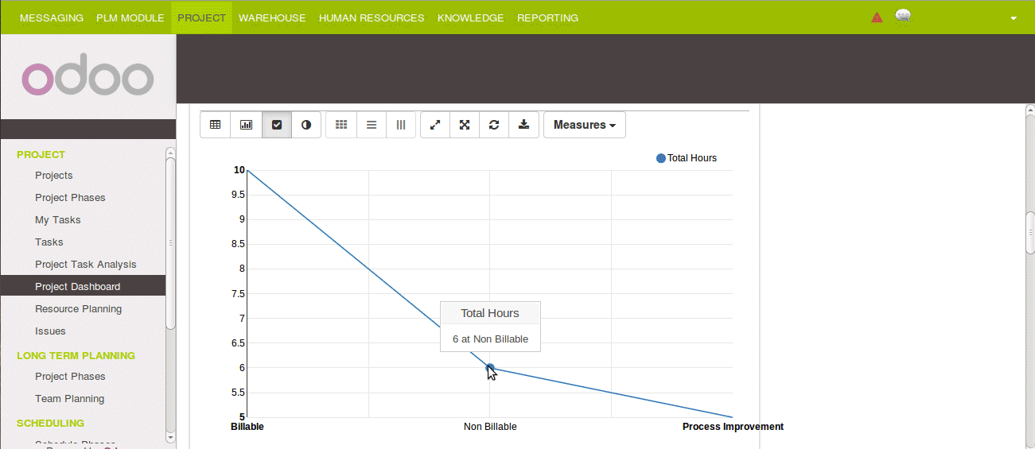Open the chat speech bubble icon
Viewport: 1035px width, 449px height.
tap(902, 17)
